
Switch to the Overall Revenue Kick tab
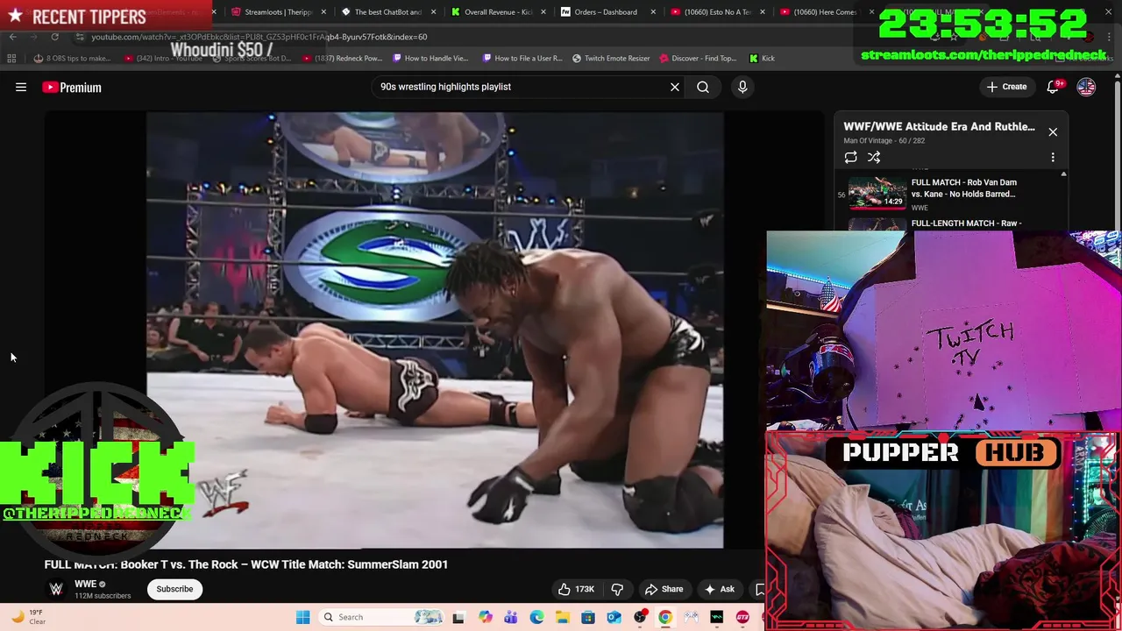click(x=498, y=12)
